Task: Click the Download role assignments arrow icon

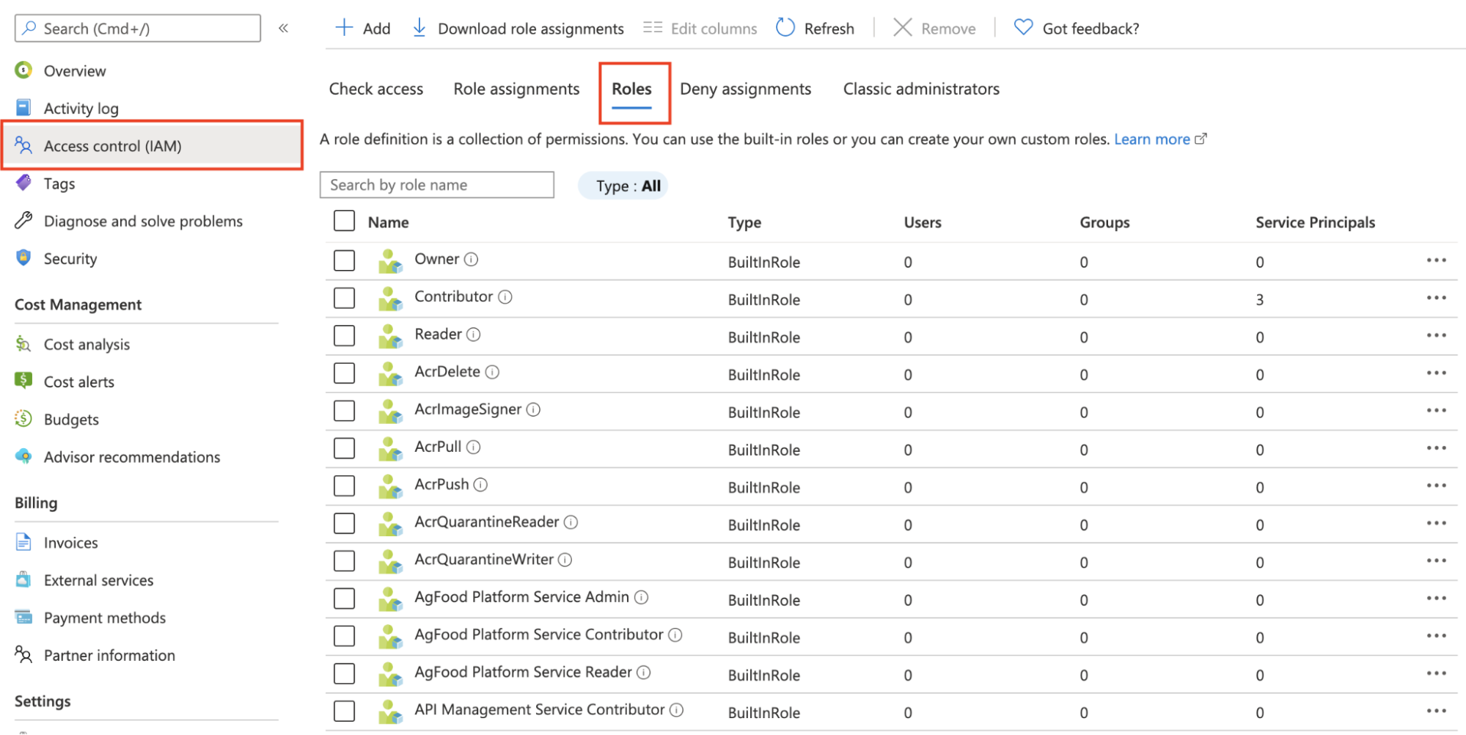Action: tap(419, 28)
